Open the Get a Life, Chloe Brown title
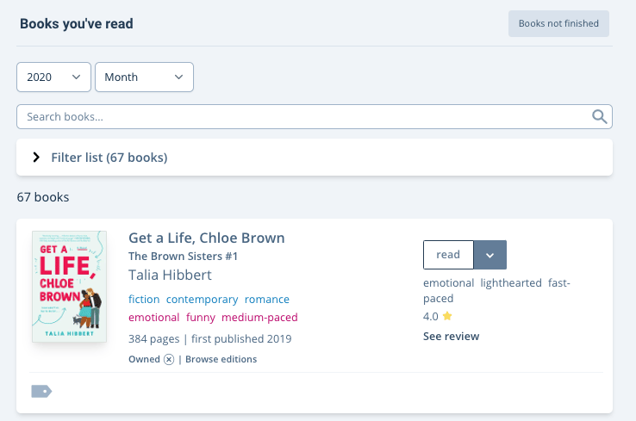 tap(207, 238)
